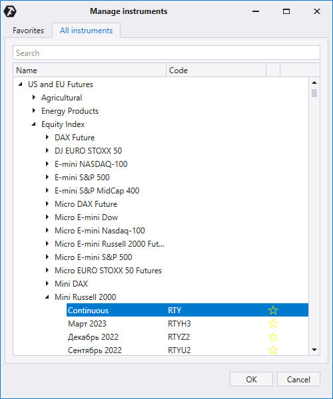
Task: Focus the Search input field
Action: coord(166,53)
